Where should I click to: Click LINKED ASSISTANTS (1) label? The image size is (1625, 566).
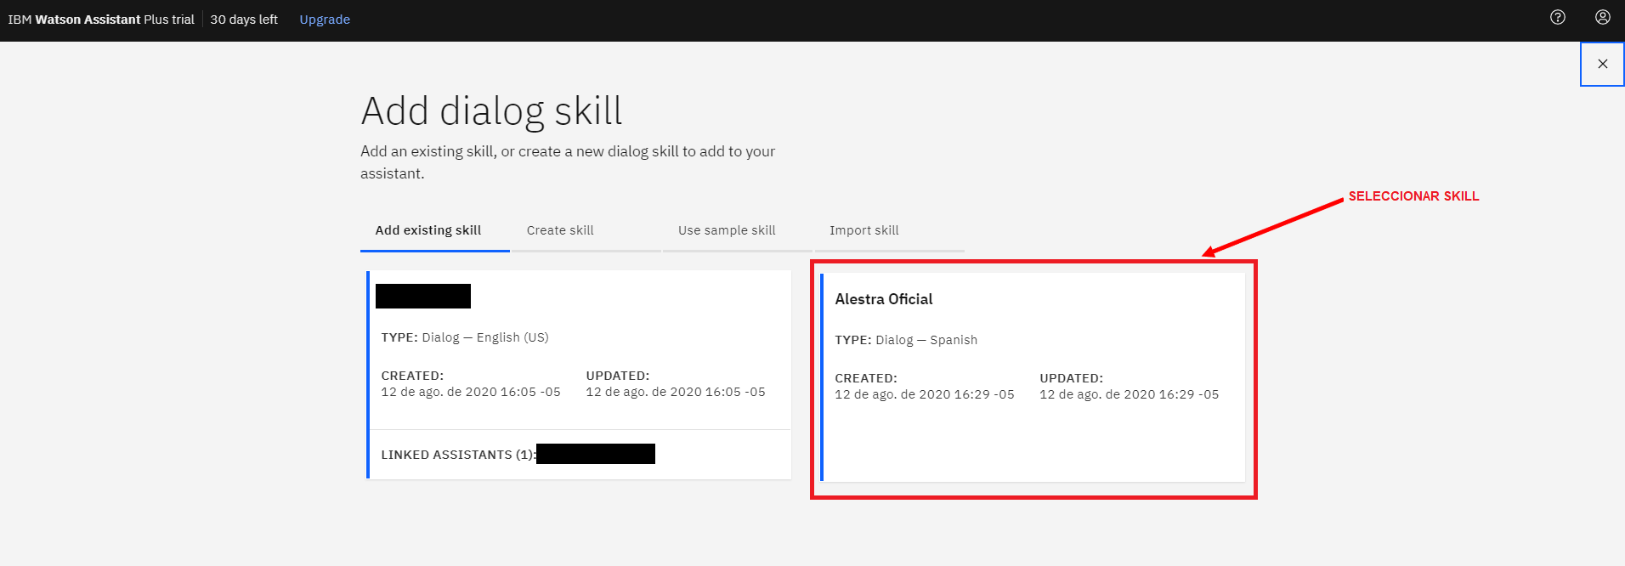coord(458,455)
